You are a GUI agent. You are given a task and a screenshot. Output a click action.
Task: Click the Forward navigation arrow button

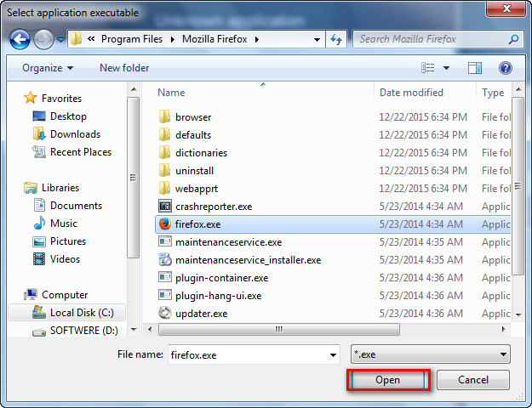coord(43,40)
